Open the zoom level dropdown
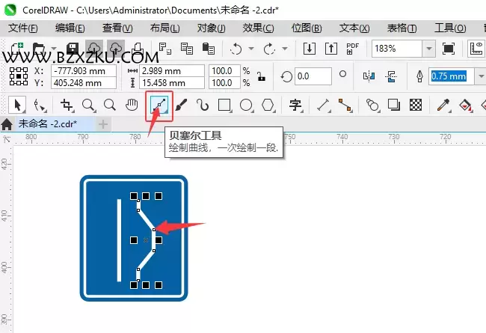 429,49
